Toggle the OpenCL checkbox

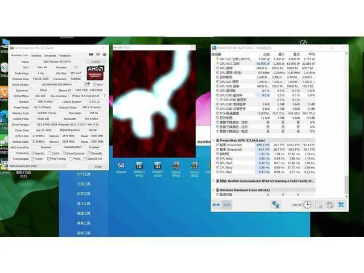click(x=32, y=154)
